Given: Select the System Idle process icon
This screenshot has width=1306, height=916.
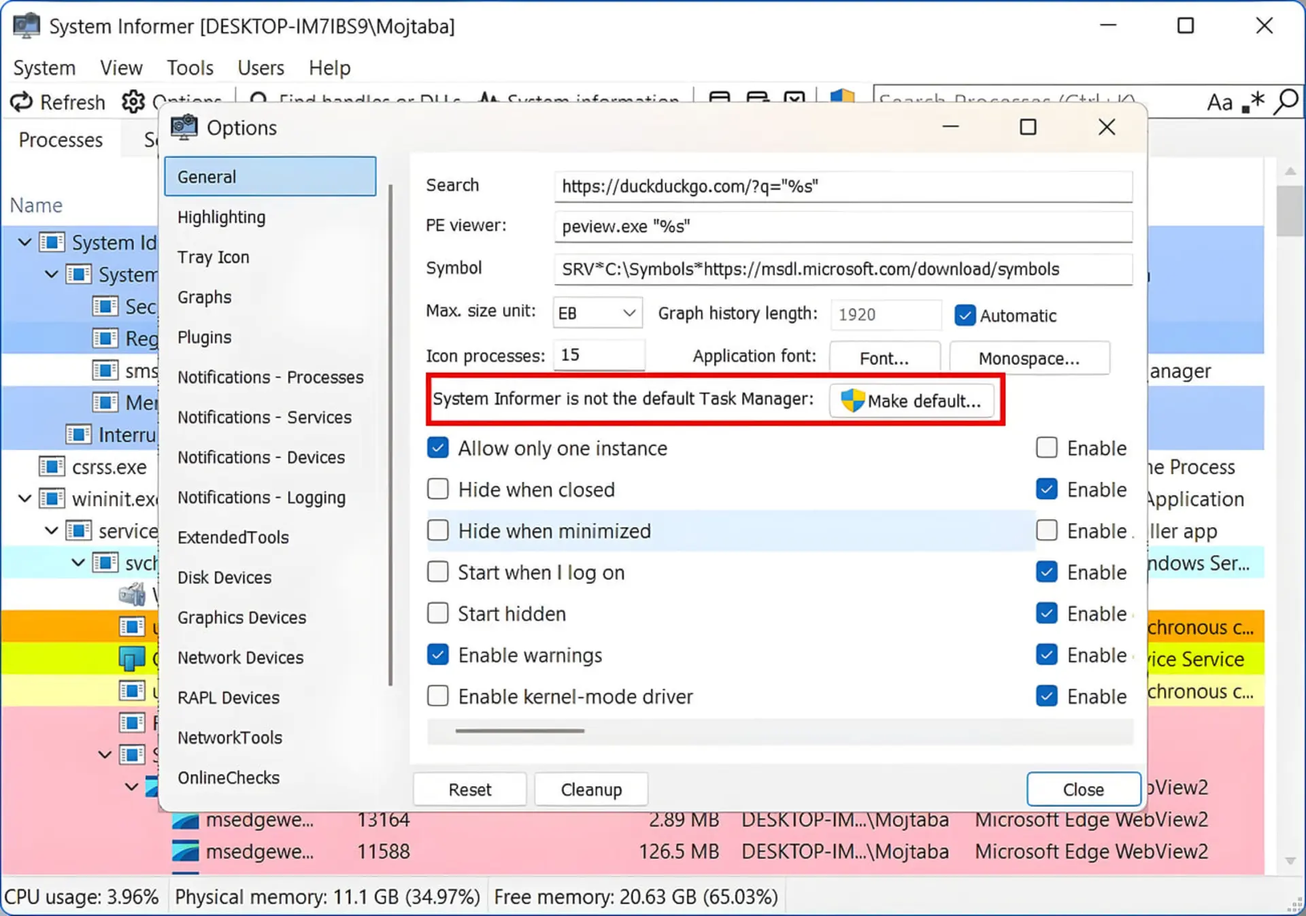Looking at the screenshot, I should click(52, 242).
